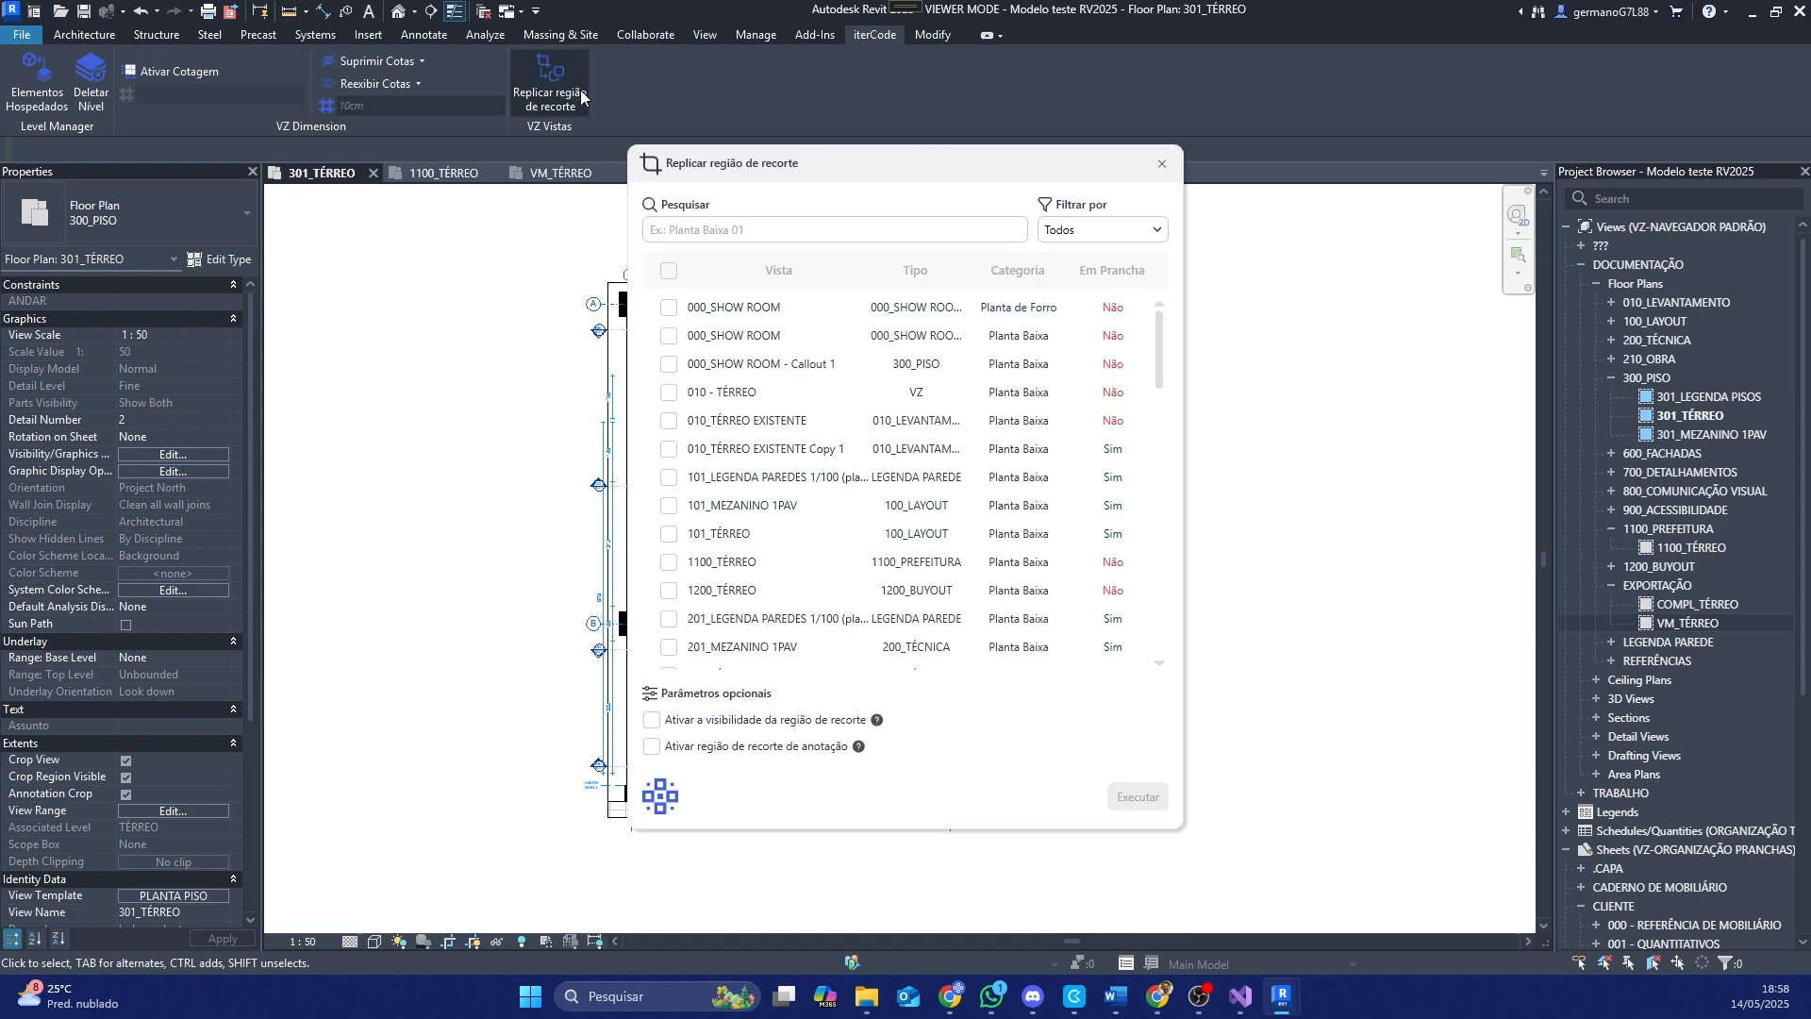Enable Ativar a visibilidade da região de recorte
The image size is (1811, 1019).
(x=652, y=720)
